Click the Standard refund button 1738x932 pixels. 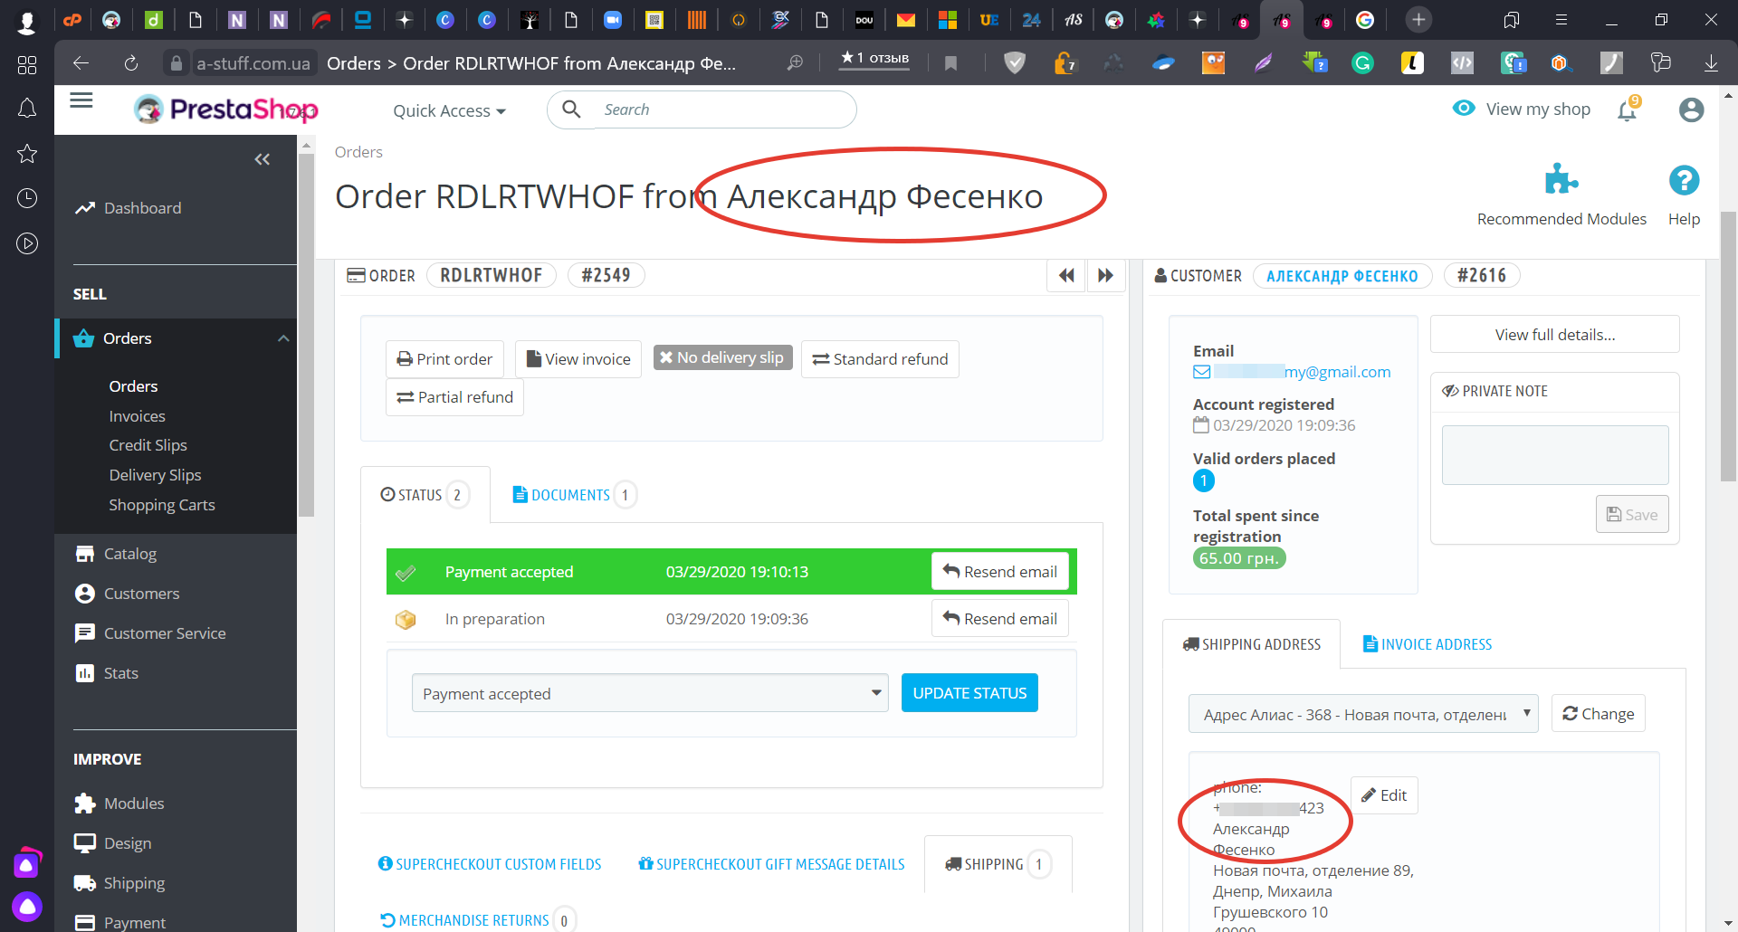(880, 359)
